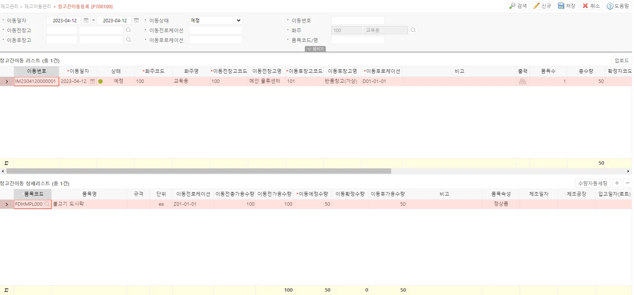This screenshot has width=634, height=295.
Task: Save using the 저장 button
Action: click(x=567, y=6)
